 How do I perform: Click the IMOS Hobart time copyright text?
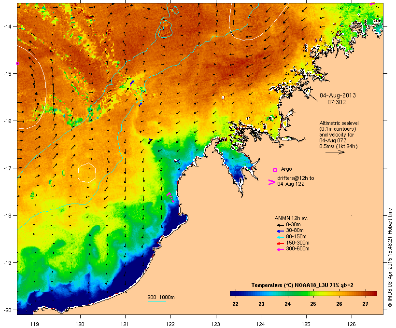click(x=390, y=258)
